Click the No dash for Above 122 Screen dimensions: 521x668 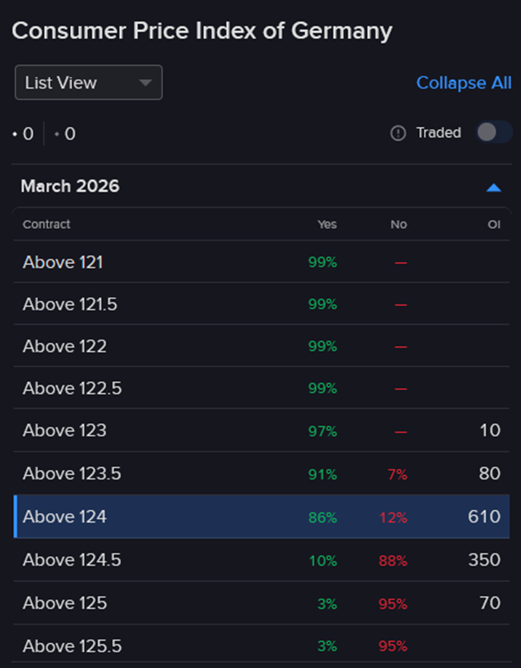pyautogui.click(x=400, y=347)
